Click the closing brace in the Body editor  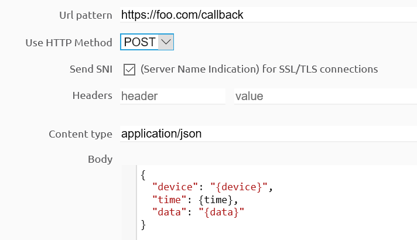tap(143, 224)
